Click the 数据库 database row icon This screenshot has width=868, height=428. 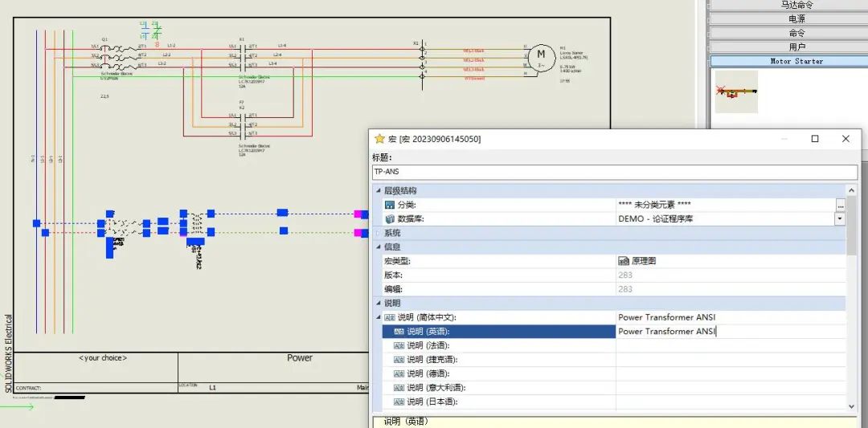pyautogui.click(x=390, y=218)
